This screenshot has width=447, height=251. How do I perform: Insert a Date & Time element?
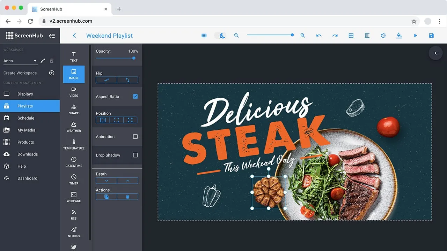pyautogui.click(x=74, y=162)
